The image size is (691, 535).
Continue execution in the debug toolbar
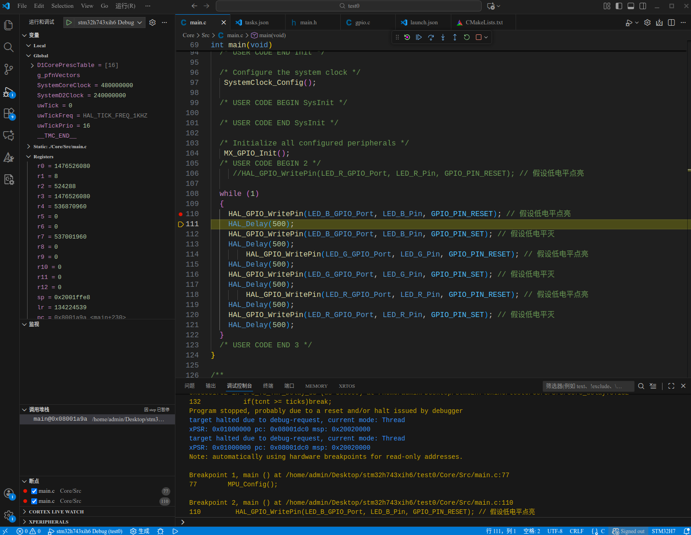click(419, 37)
